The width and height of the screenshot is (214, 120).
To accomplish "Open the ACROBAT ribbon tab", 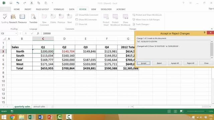I will coord(121,9).
